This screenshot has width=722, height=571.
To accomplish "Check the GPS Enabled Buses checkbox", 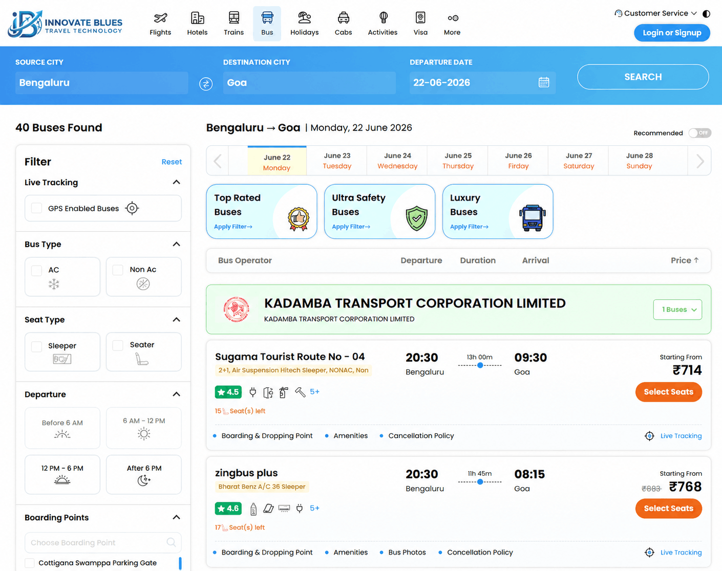I will click(36, 208).
